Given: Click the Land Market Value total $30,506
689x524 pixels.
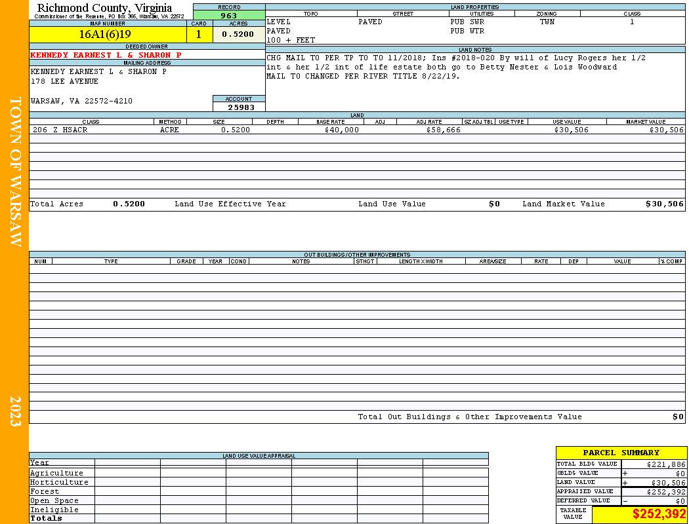Looking at the screenshot, I should coord(664,204).
